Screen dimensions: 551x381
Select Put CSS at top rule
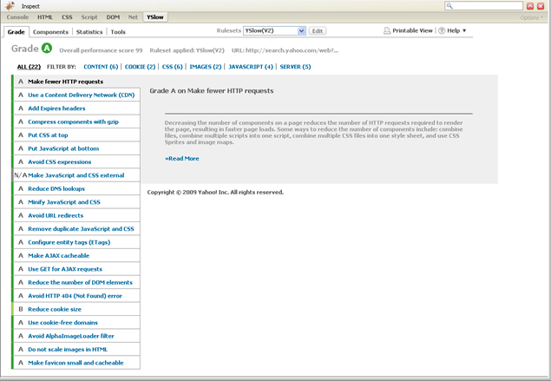coord(76,135)
